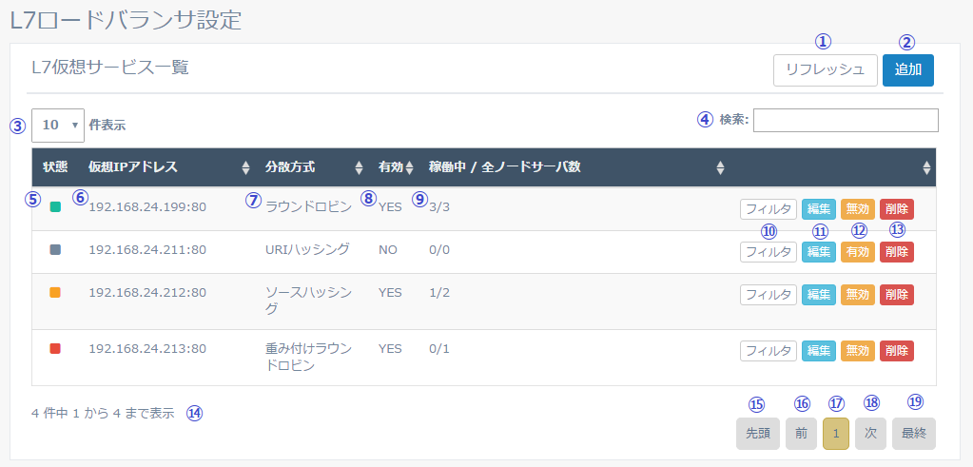Focus the 検索 search input field
Screen dimensions: 973x467
click(846, 120)
